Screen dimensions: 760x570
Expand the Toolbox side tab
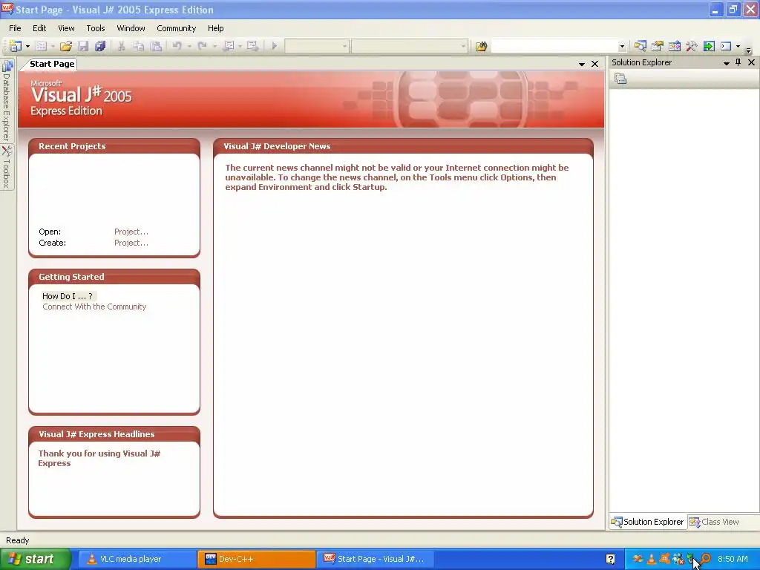tap(7, 167)
